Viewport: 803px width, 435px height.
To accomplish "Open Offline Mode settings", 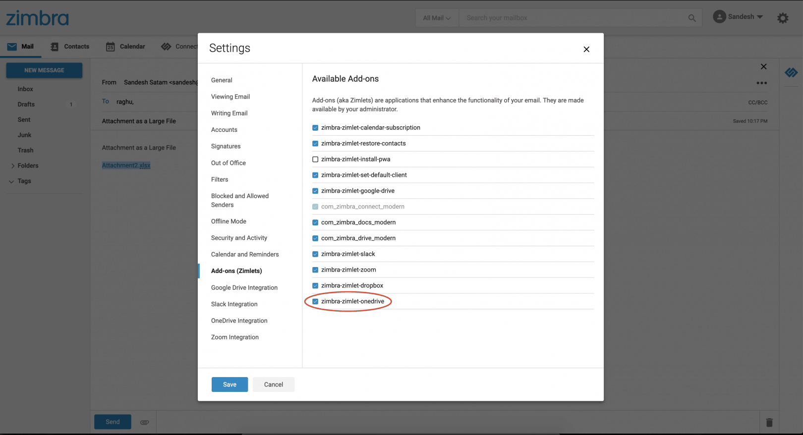I will pos(229,221).
